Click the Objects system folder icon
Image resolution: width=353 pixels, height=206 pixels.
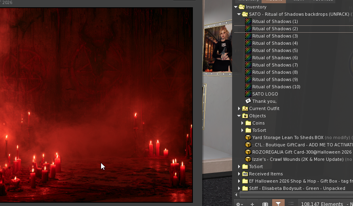(x=245, y=116)
